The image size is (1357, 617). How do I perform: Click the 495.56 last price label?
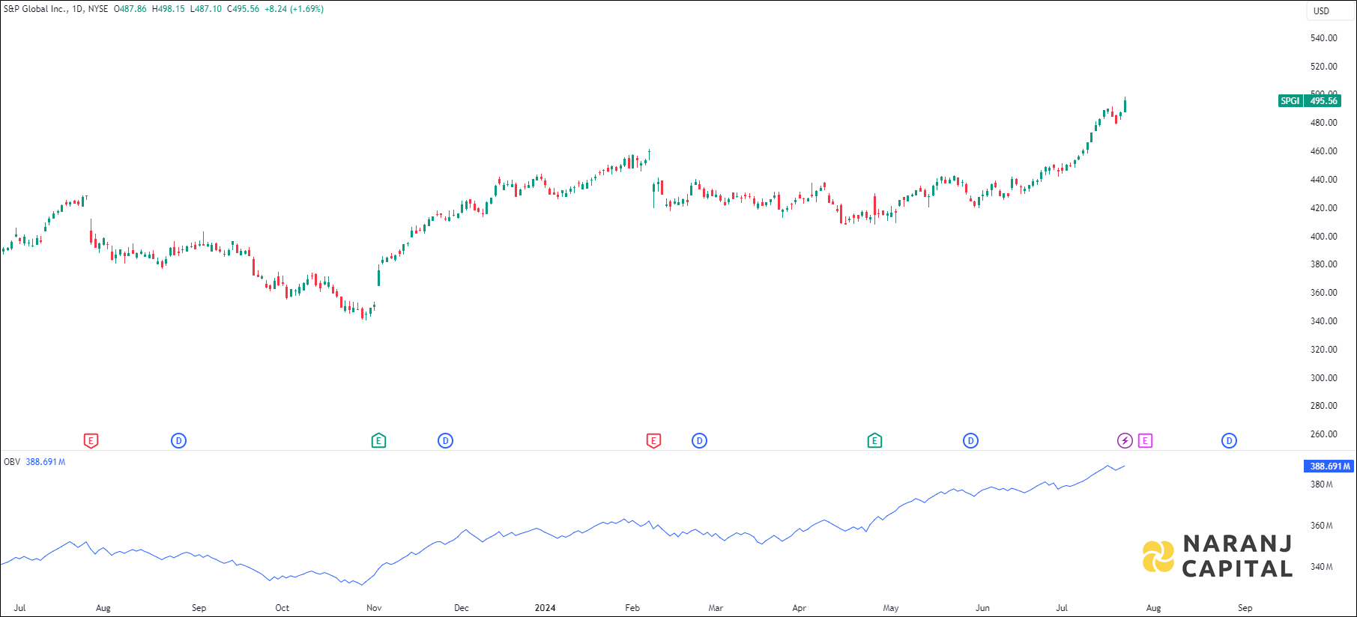(1323, 101)
